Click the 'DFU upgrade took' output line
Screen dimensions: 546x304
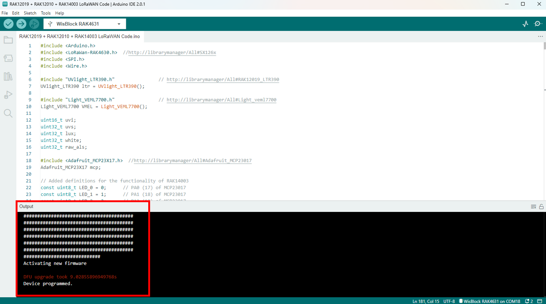click(70, 277)
